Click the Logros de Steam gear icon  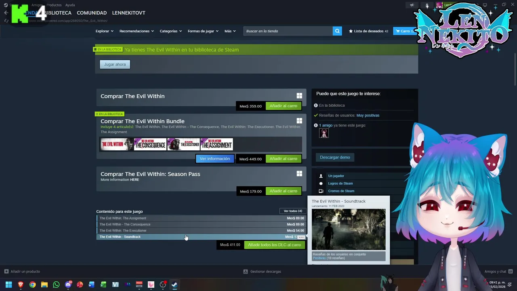321,183
